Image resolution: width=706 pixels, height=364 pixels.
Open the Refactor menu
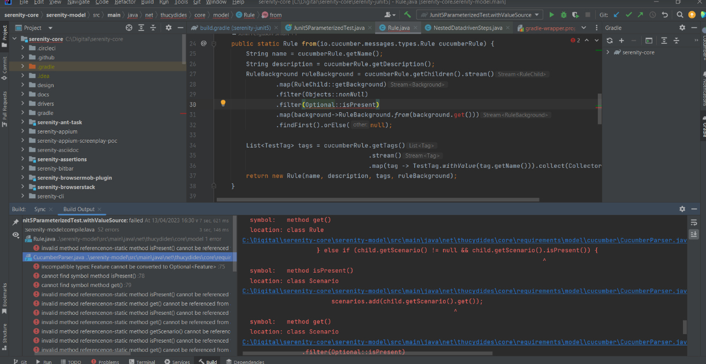point(125,3)
